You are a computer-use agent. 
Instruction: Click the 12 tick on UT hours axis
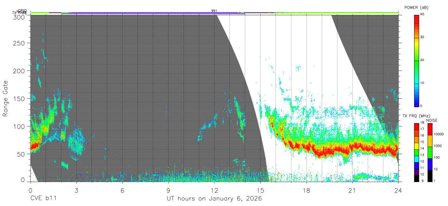coord(214,190)
